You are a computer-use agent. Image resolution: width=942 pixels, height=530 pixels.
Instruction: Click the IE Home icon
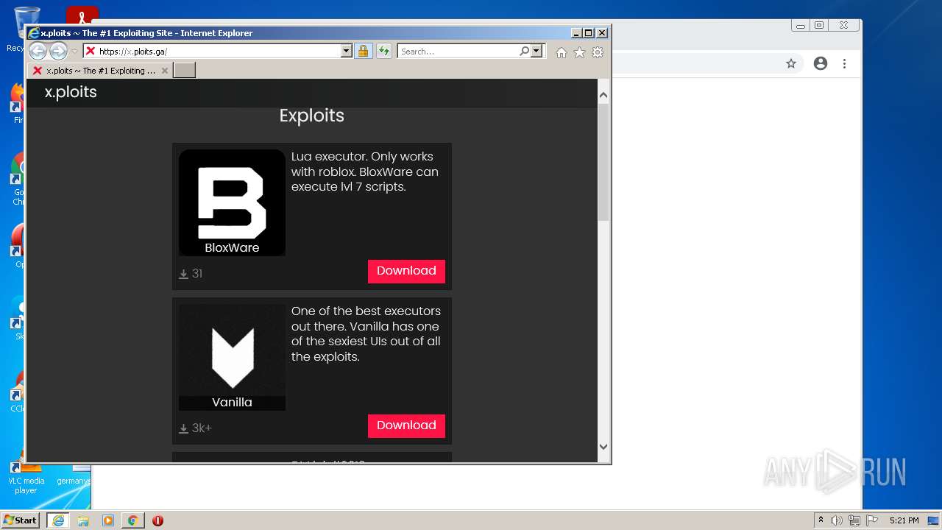[x=562, y=52]
